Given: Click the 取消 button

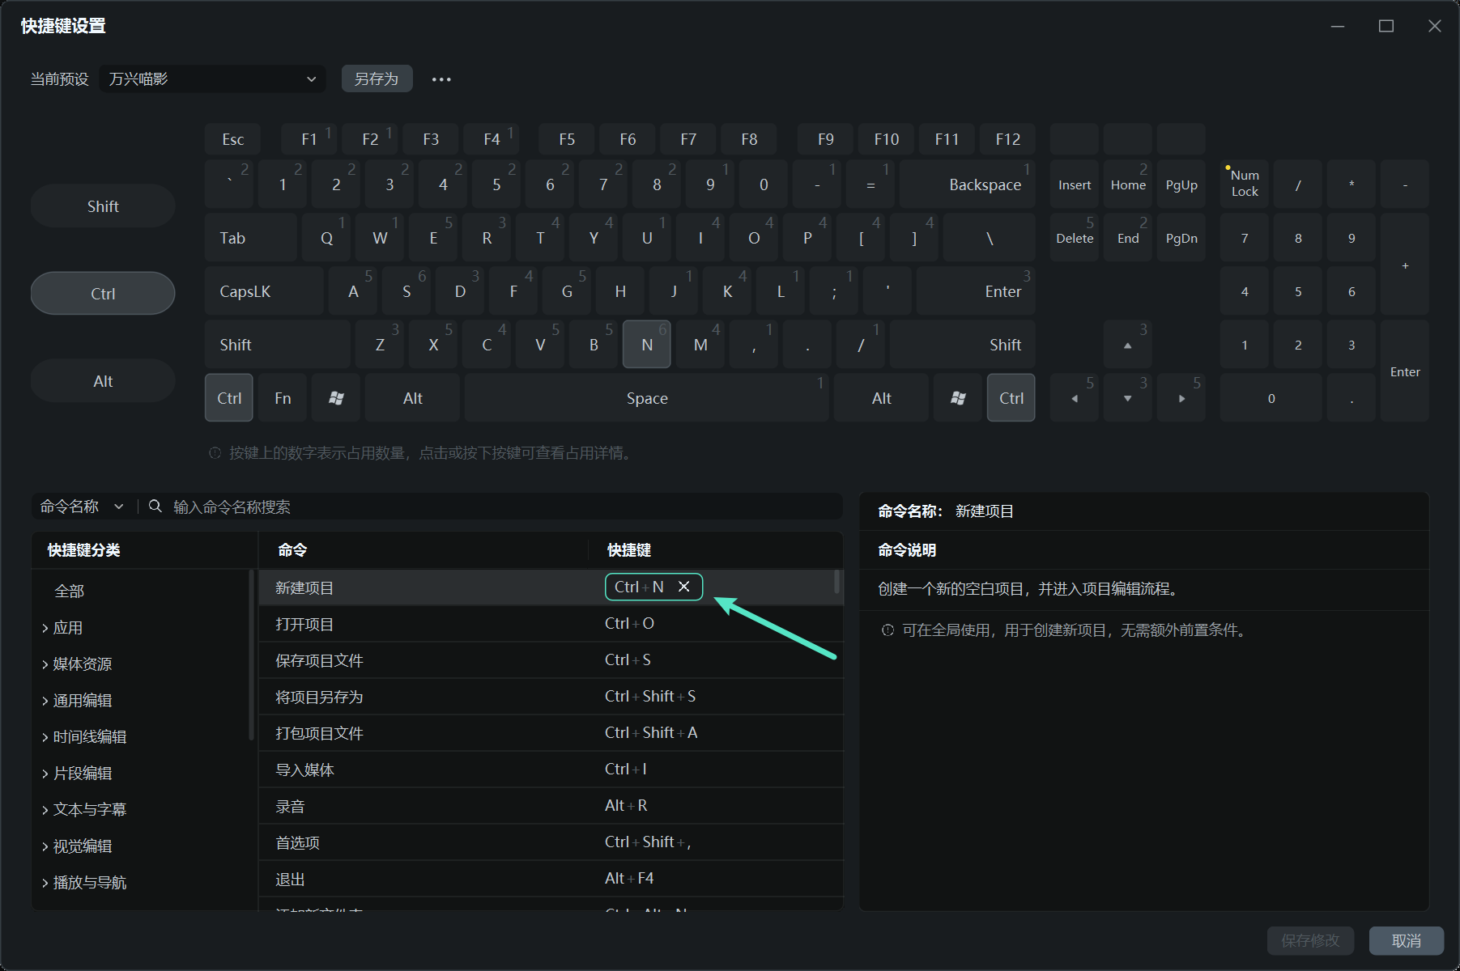Looking at the screenshot, I should (x=1407, y=941).
